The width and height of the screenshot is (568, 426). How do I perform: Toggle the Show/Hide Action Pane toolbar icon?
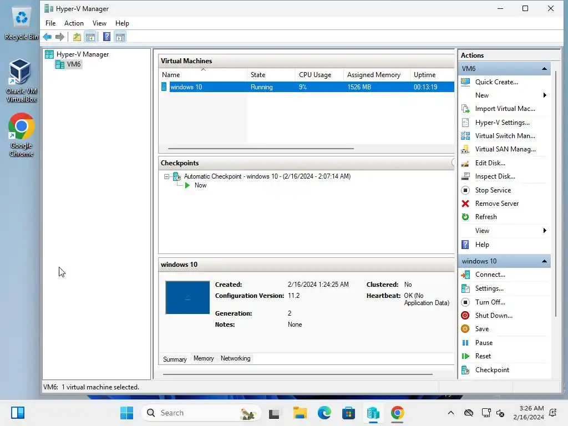click(x=120, y=37)
